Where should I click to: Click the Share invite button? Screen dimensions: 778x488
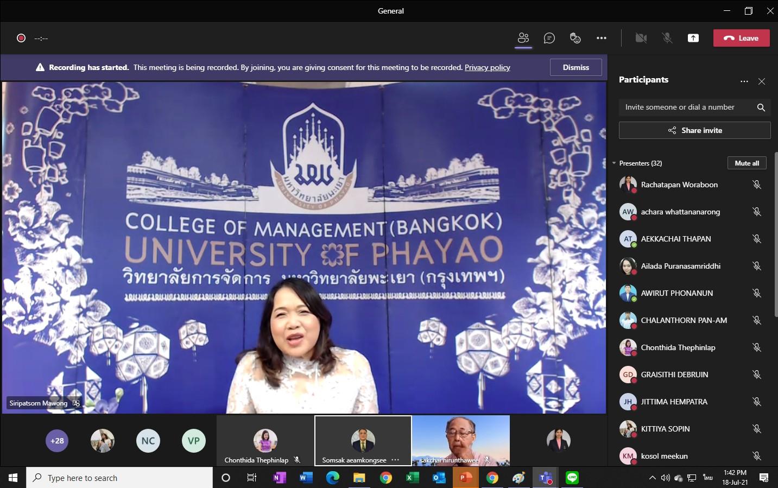[695, 130]
